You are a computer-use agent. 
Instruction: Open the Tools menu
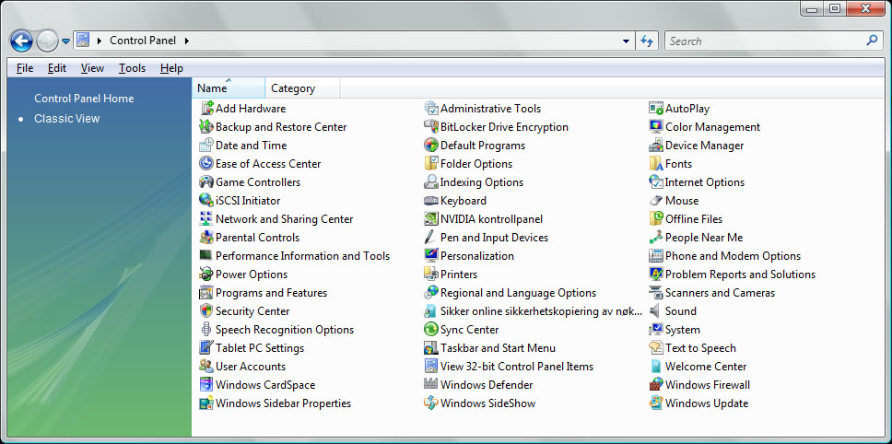tap(132, 68)
